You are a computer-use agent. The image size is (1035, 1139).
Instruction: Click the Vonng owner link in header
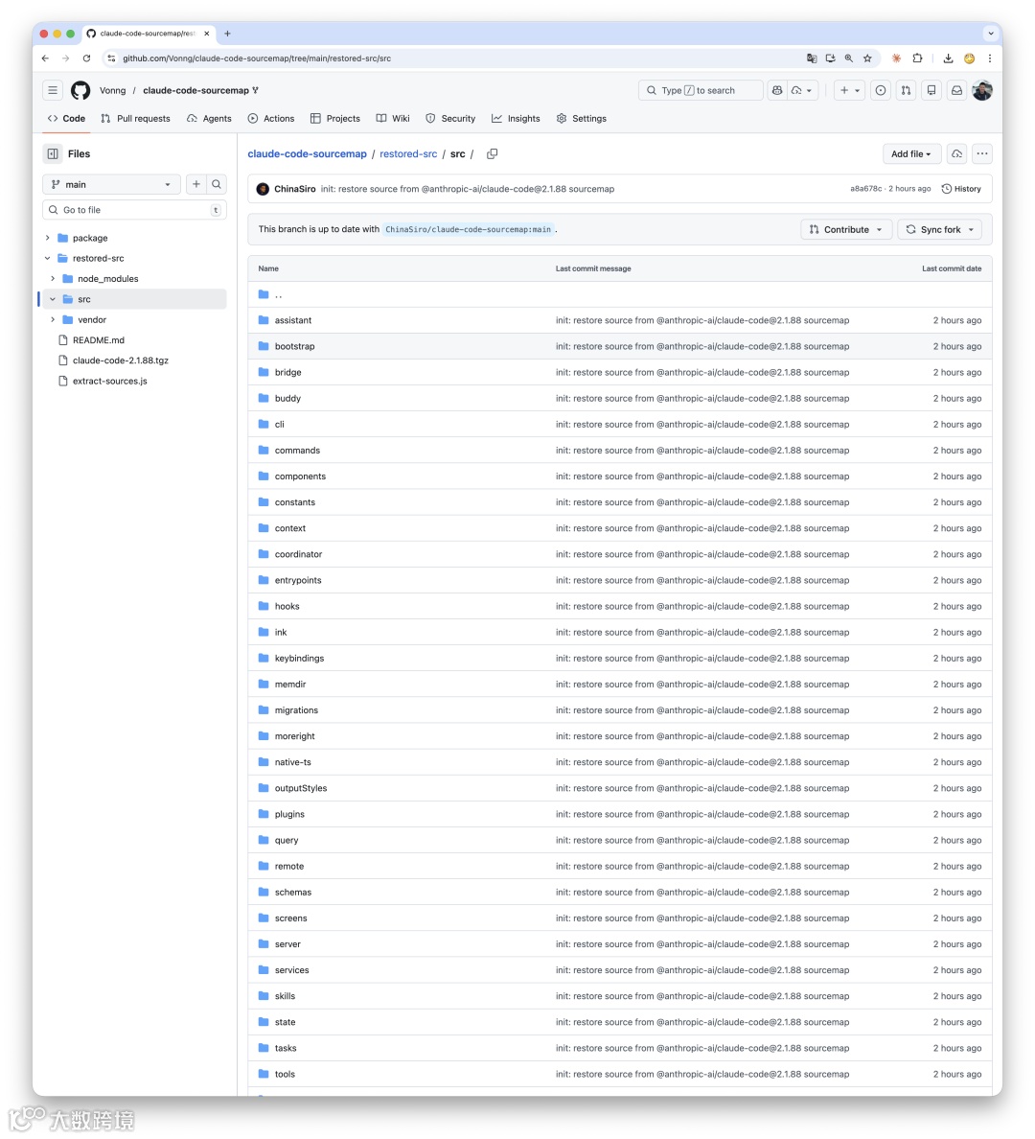click(112, 91)
